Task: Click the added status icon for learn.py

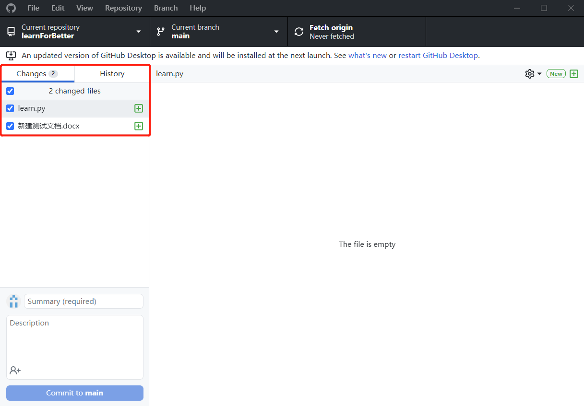Action: point(139,108)
